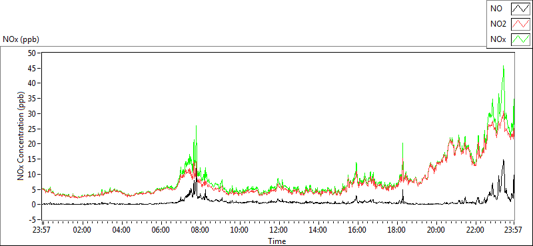This screenshot has height=246, width=533.
Task: Click the Time x-axis title
Action: coord(277,241)
